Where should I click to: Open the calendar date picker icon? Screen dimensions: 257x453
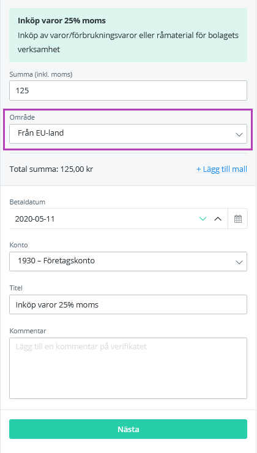point(237,219)
